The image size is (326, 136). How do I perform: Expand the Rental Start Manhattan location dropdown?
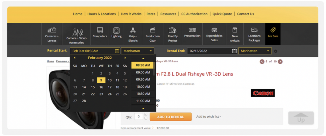pyautogui.click(x=137, y=51)
